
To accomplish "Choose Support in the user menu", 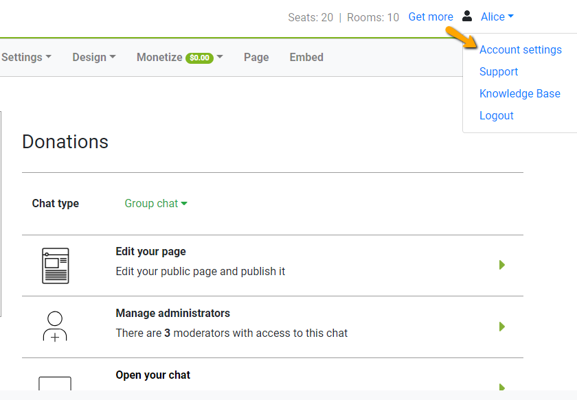I will pos(499,71).
